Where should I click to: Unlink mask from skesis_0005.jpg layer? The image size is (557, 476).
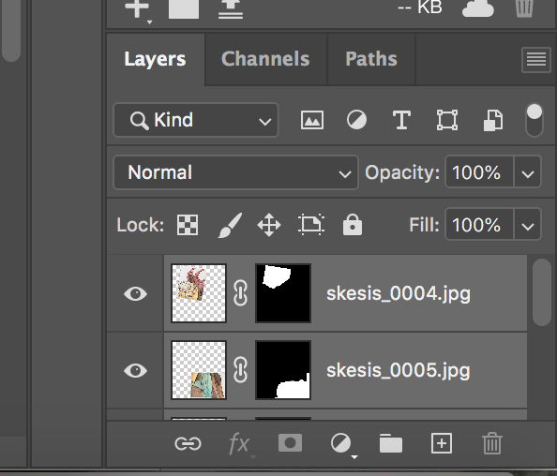pos(240,370)
